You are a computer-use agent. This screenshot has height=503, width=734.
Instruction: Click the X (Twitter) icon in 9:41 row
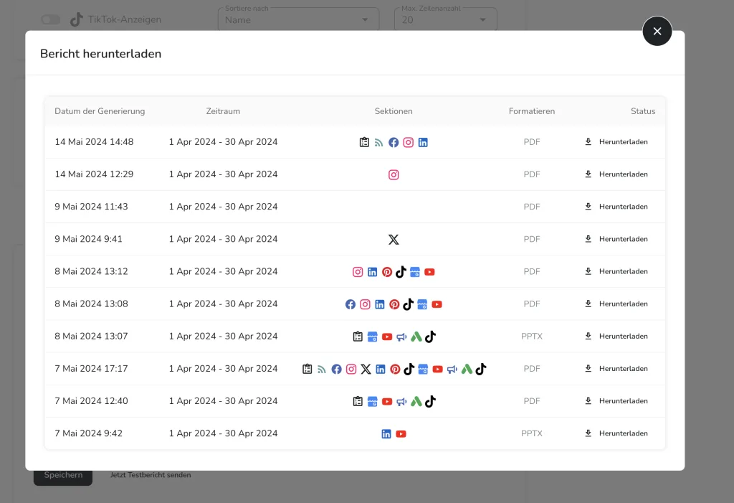[x=394, y=240]
